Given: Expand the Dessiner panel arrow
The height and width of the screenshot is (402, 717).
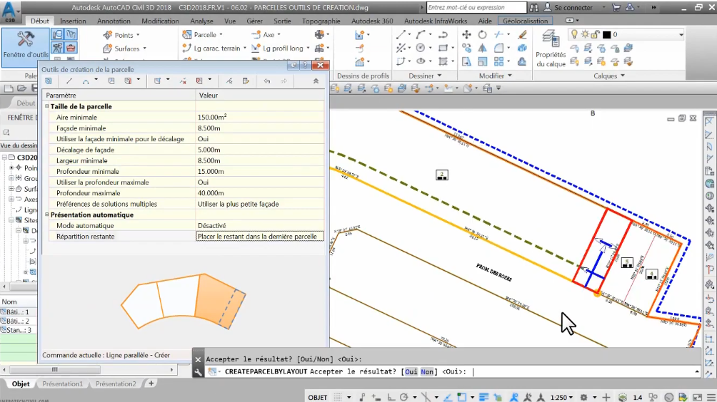Looking at the screenshot, I should pyautogui.click(x=439, y=76).
